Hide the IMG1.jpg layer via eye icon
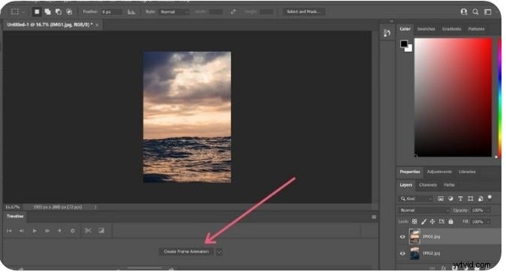Screen dimensions: 506x272 pos(402,237)
